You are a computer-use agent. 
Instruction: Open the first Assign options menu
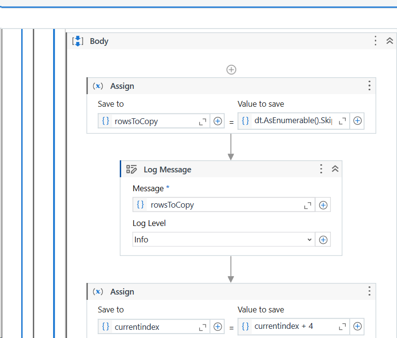pos(369,86)
